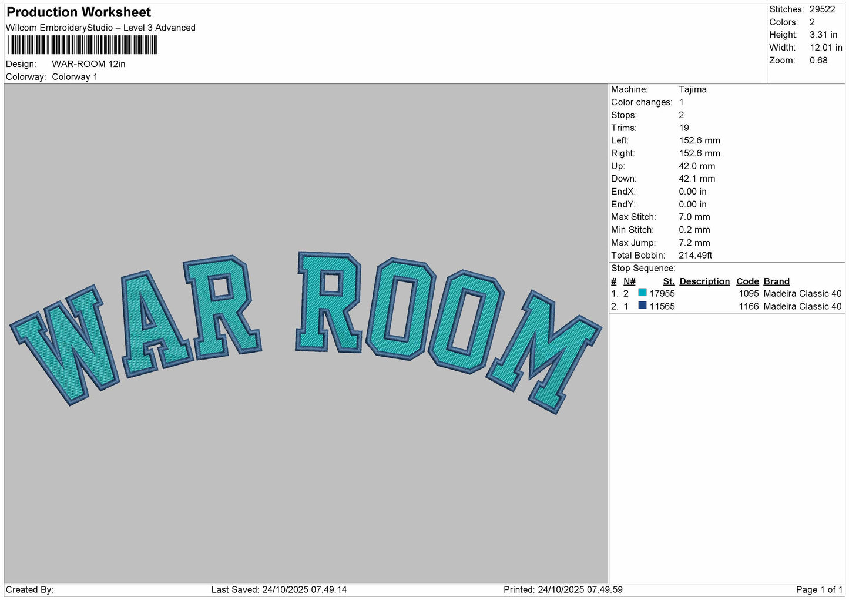The image size is (849, 600).
Task: Click the 'Colorway 1' value
Action: 75,77
